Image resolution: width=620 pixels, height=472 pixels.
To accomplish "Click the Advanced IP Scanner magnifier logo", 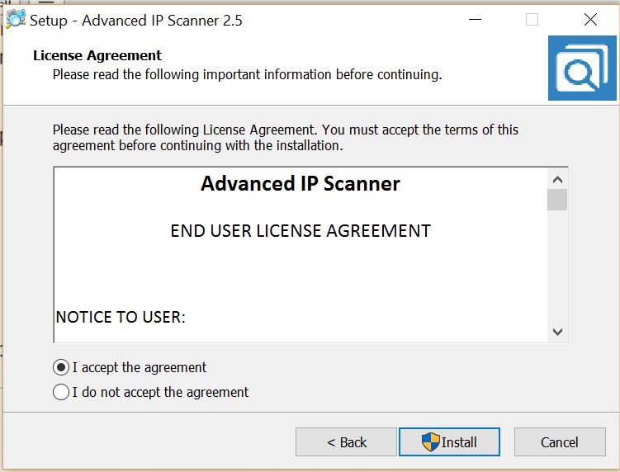I will coord(581,72).
